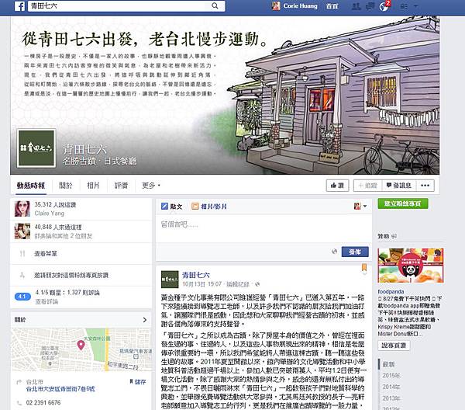465x410 pixels.
Task: Select 2014年 in the timeline navigator
Action: (391, 387)
